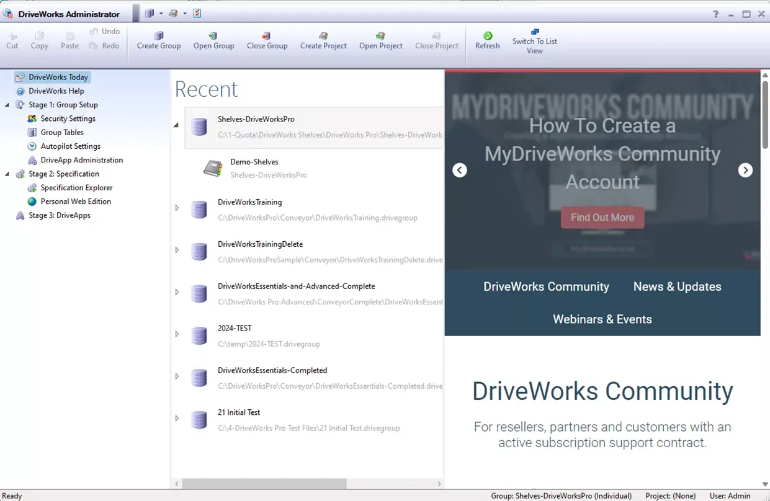Expand the DriveWorksEssentials-Completed recent group
The image size is (770, 501).
pyautogui.click(x=177, y=376)
